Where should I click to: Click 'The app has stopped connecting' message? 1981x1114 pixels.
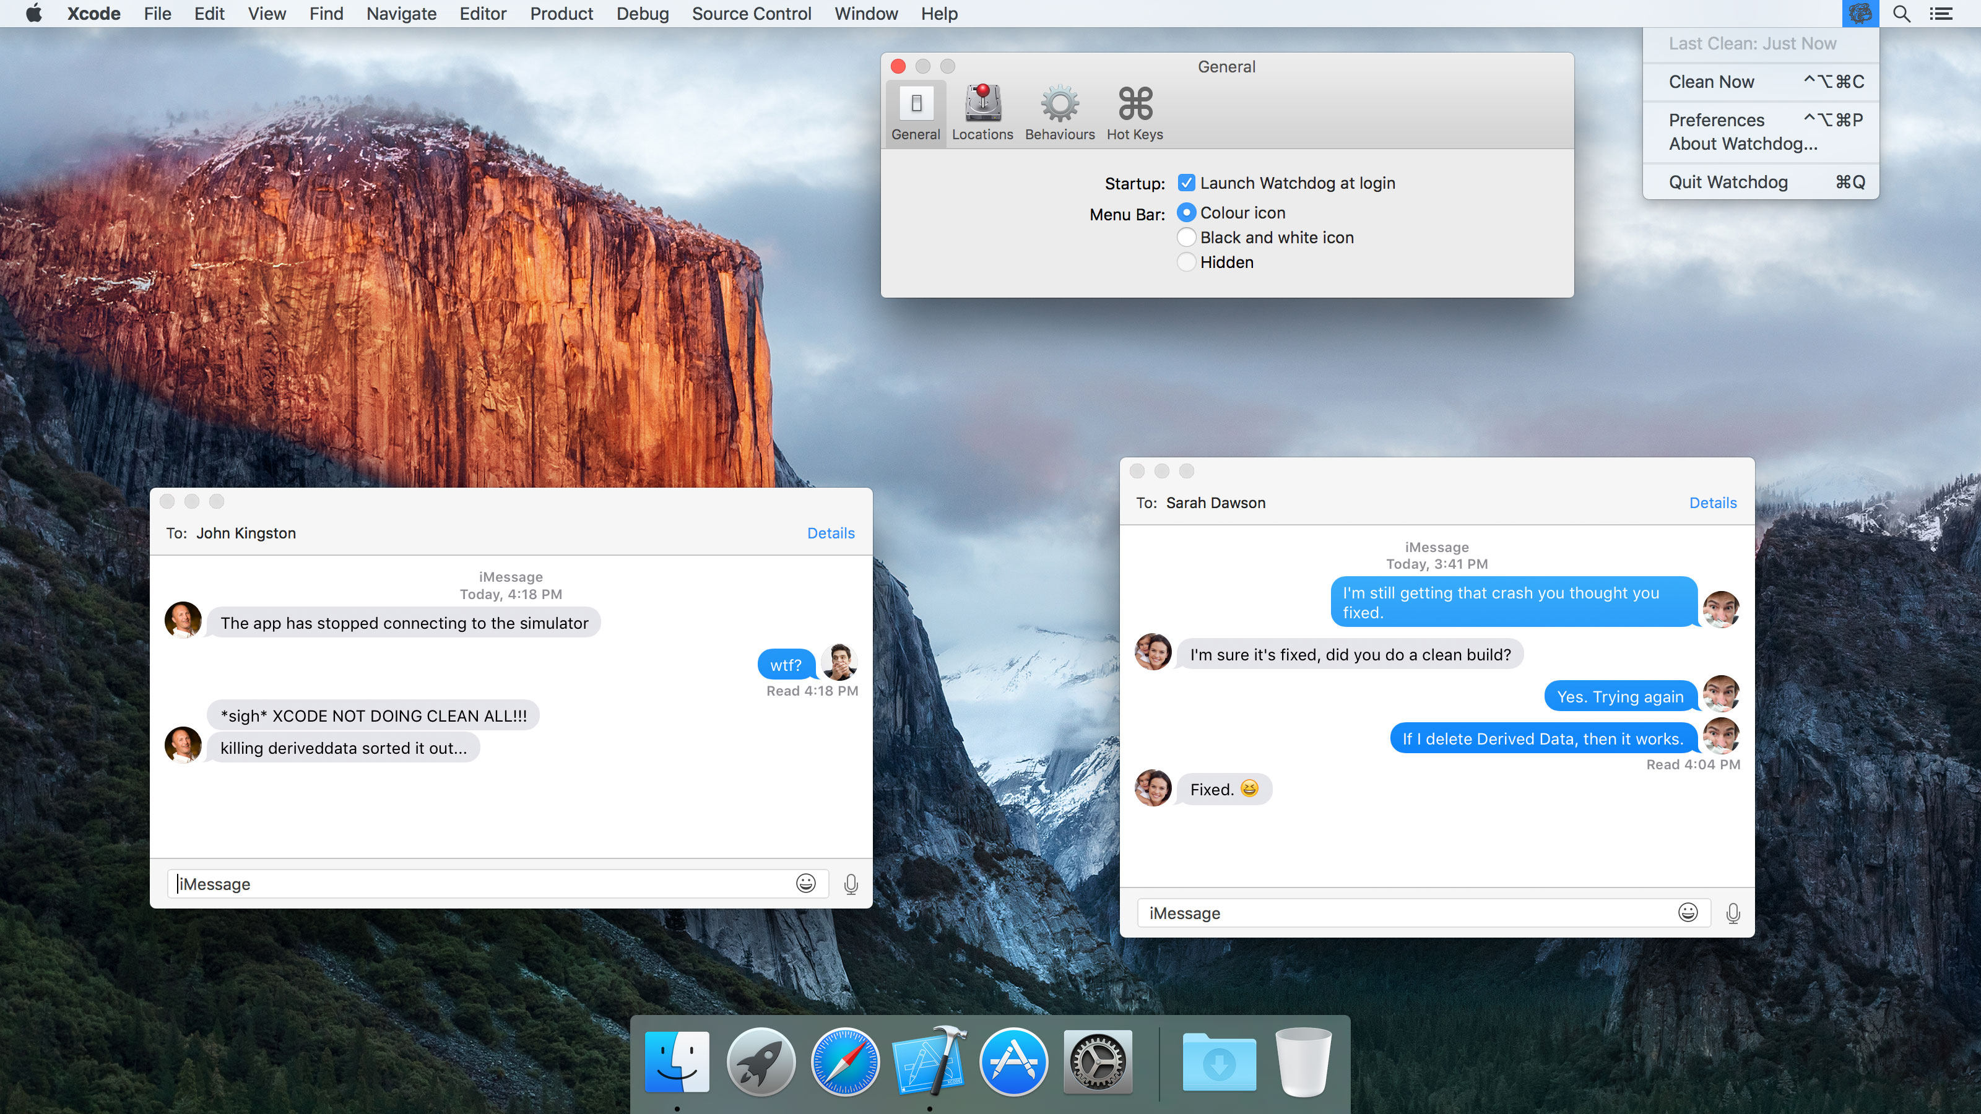tap(404, 623)
